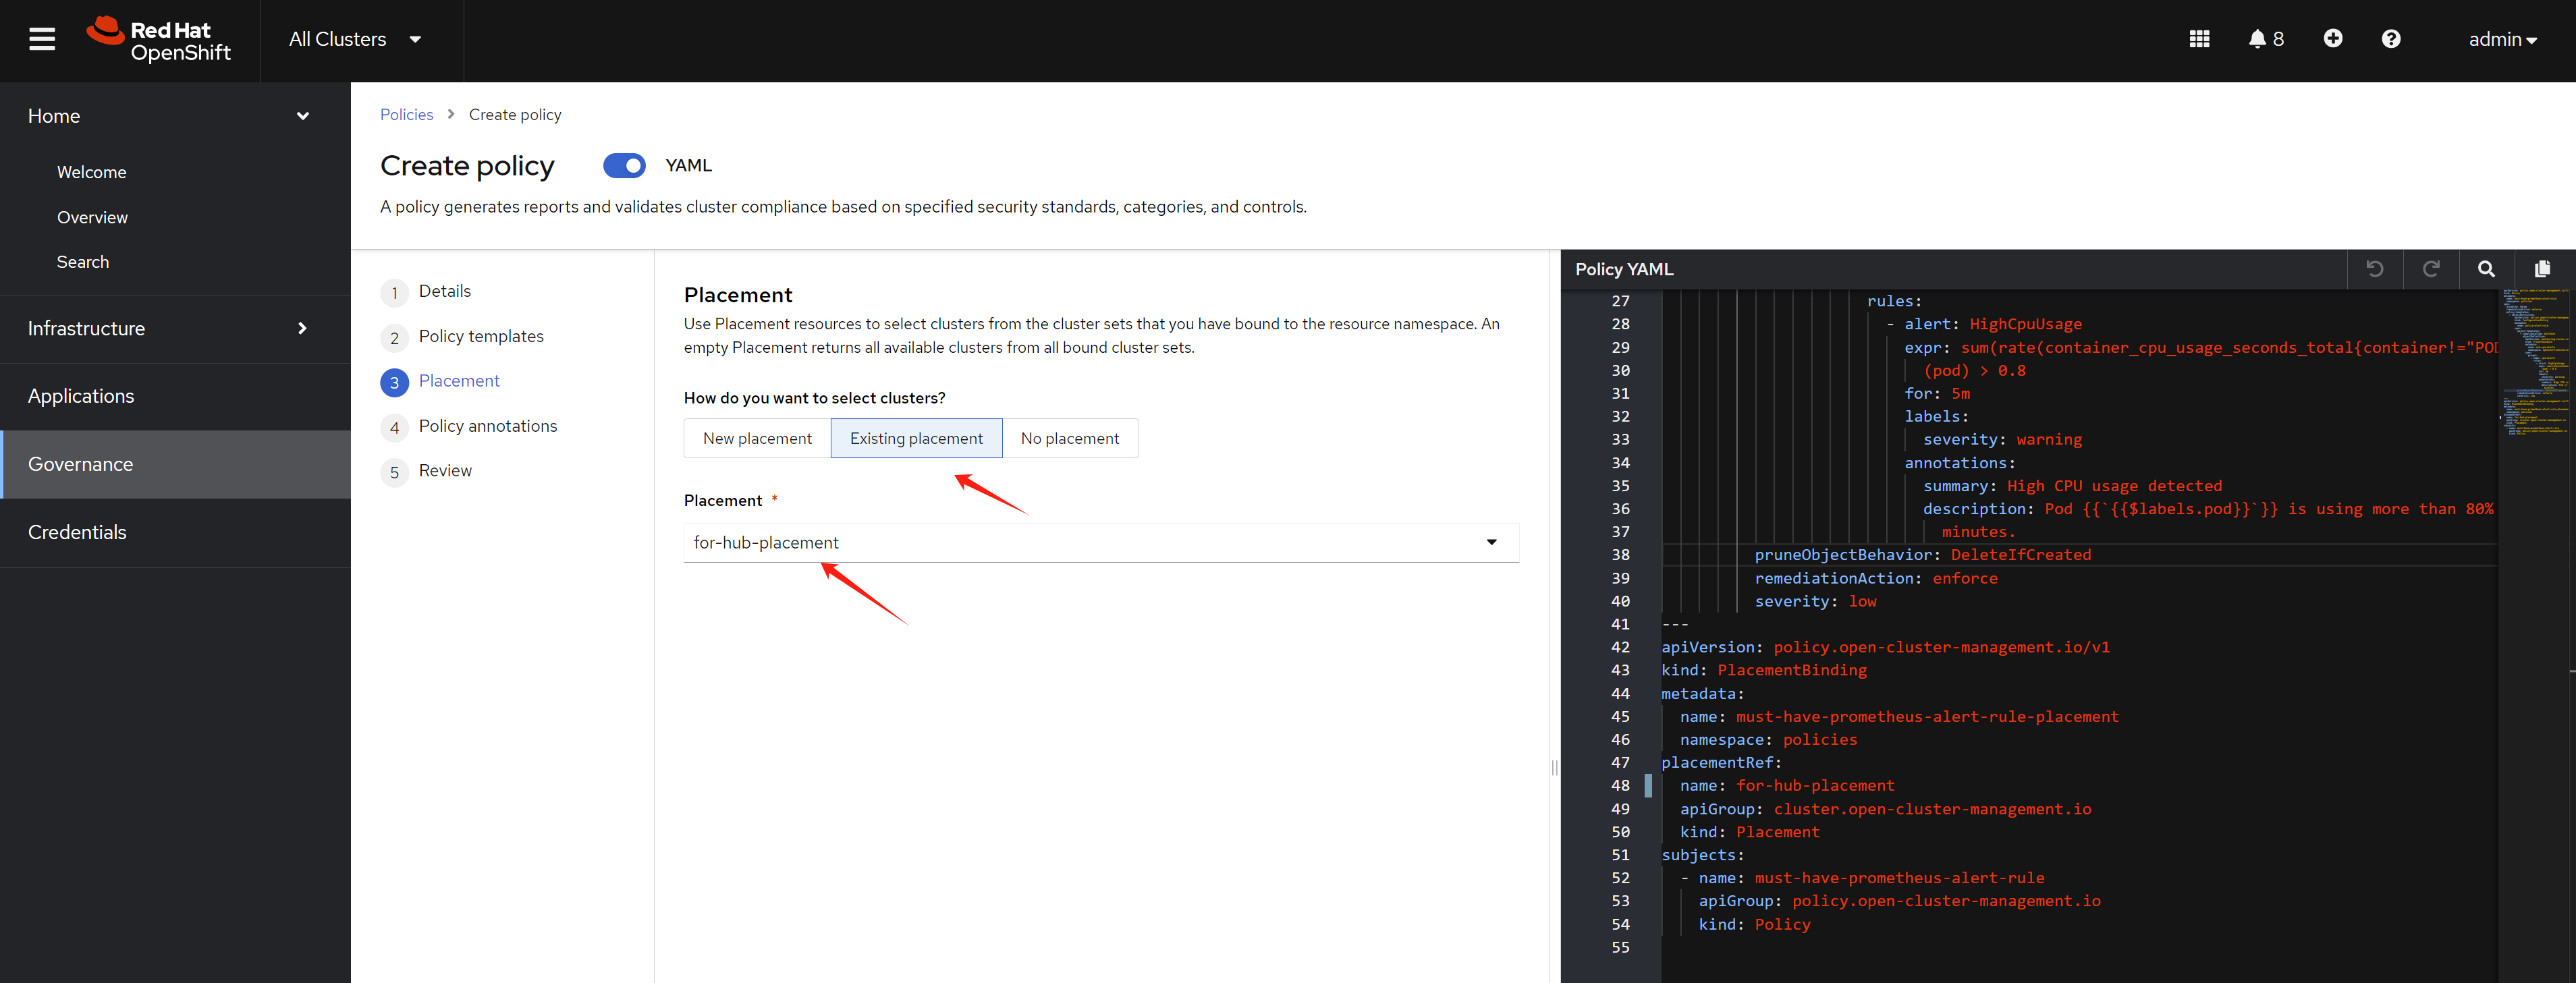Screen dimensions: 2576x983
Task: Click the Policies breadcrumb link
Action: click(406, 115)
